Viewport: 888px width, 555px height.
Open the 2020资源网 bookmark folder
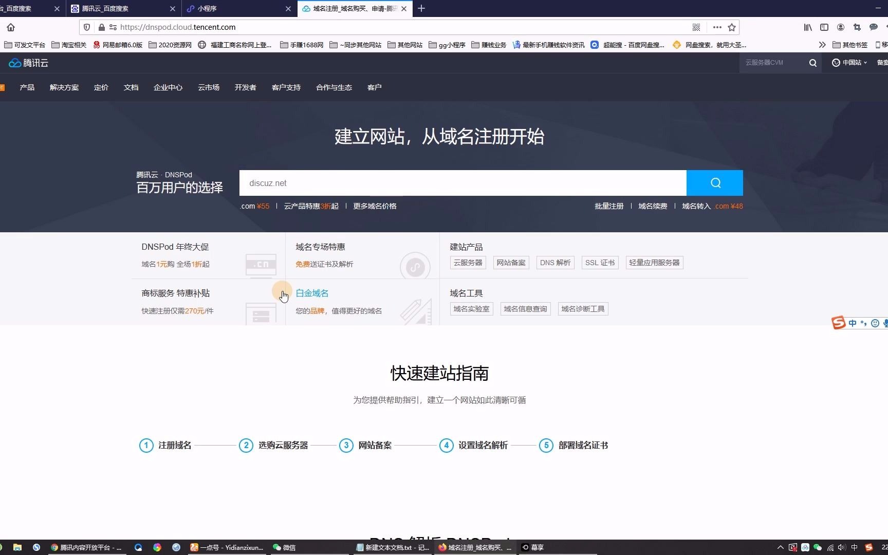pyautogui.click(x=170, y=45)
